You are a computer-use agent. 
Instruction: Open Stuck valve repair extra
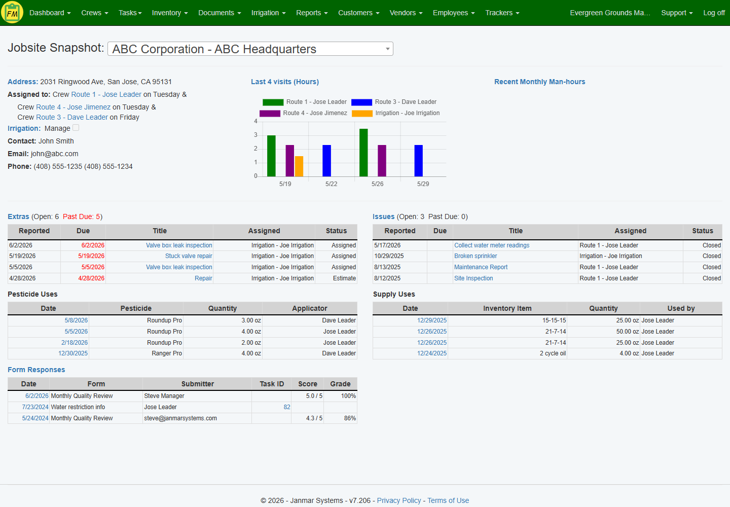pos(189,256)
